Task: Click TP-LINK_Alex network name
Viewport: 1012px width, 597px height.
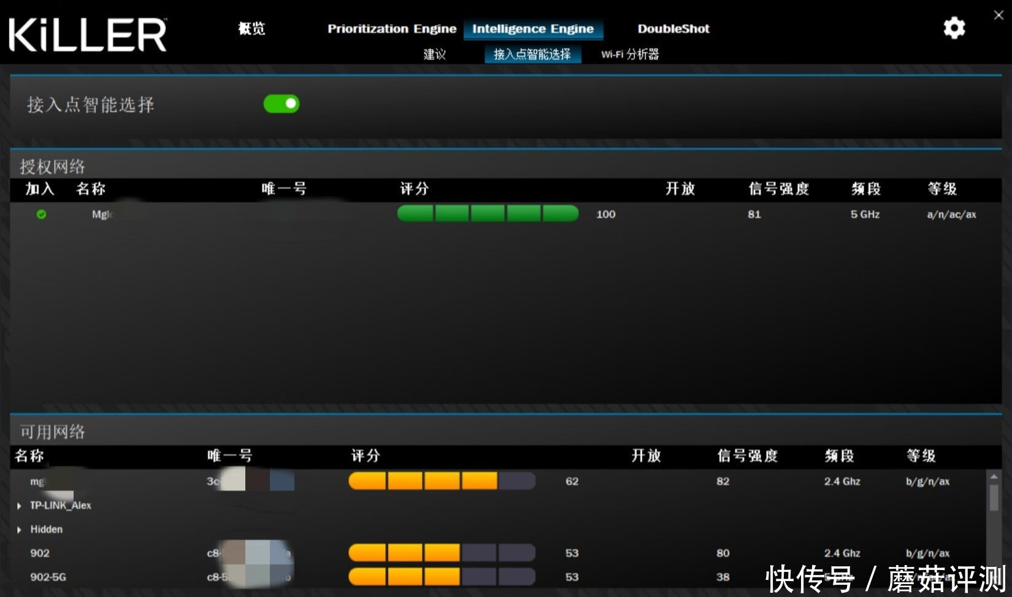Action: pos(61,506)
